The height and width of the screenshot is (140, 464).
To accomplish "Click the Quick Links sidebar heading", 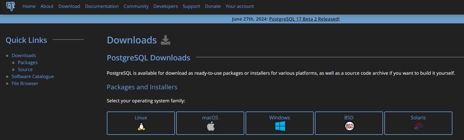I will [26, 40].
